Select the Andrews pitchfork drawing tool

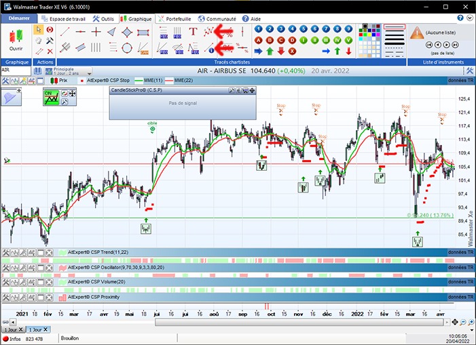[65, 47]
